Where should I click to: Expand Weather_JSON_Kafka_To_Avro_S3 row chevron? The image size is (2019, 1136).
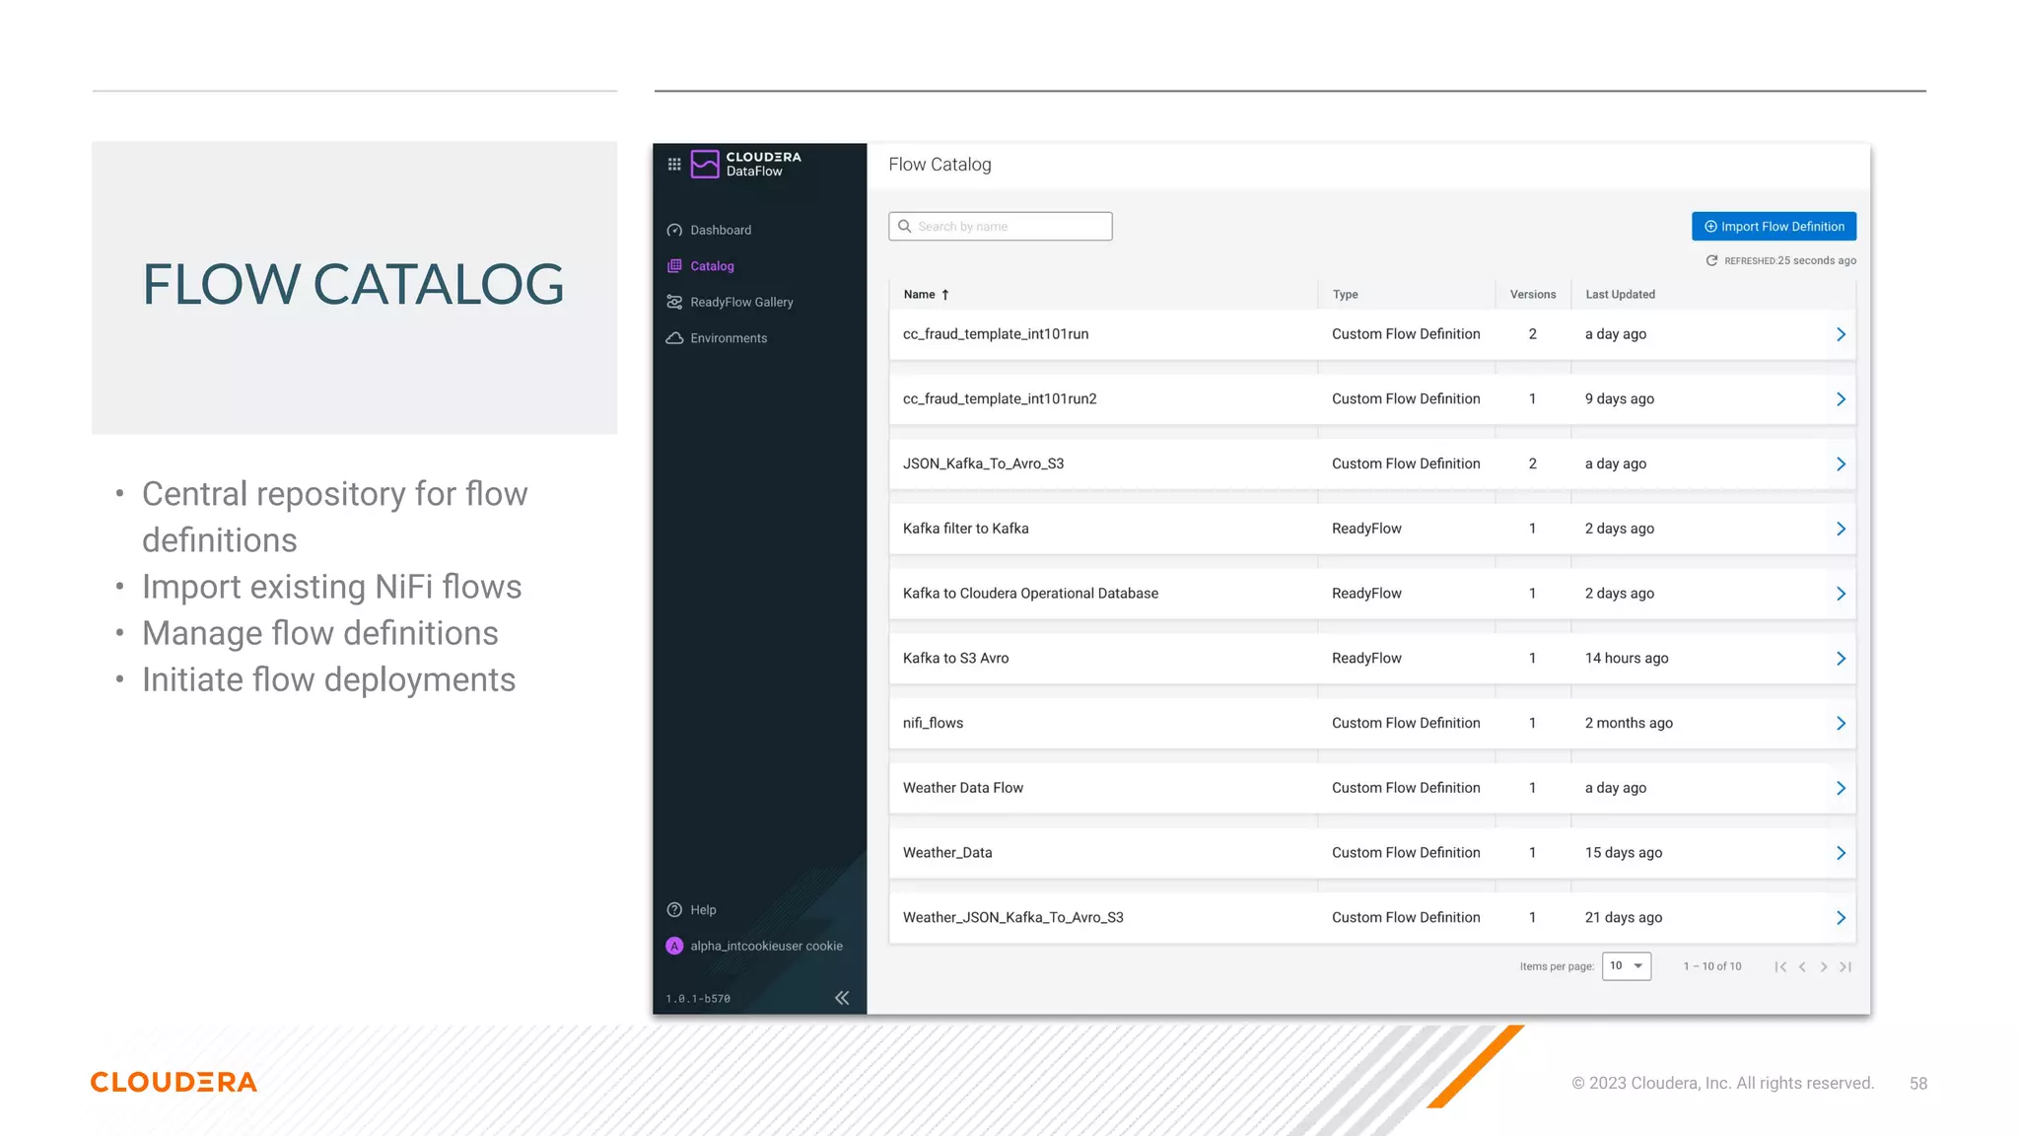tap(1841, 918)
